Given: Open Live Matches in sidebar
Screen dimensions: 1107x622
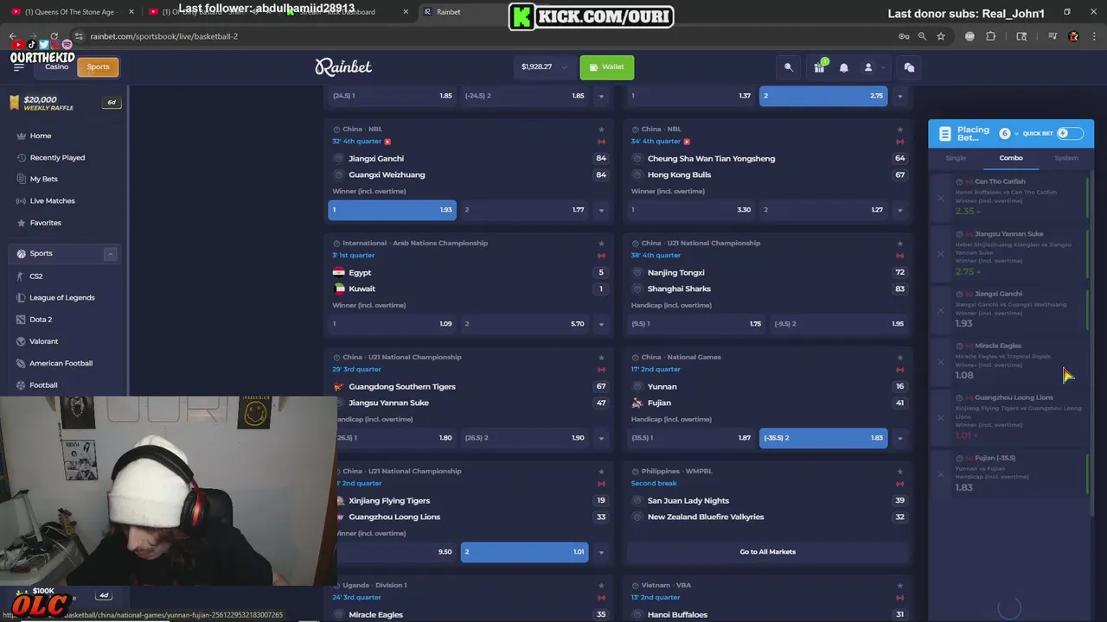Looking at the screenshot, I should (52, 200).
